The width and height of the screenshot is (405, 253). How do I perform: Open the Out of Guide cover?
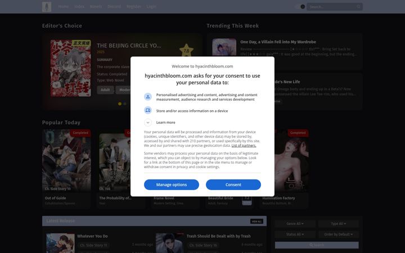pos(66,160)
